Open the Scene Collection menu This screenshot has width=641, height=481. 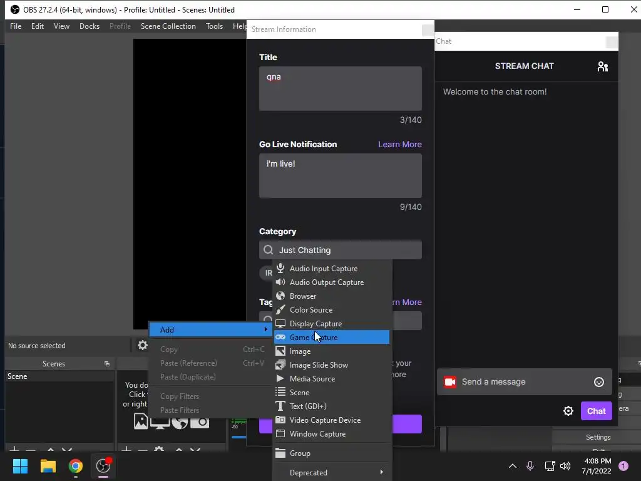point(168,26)
